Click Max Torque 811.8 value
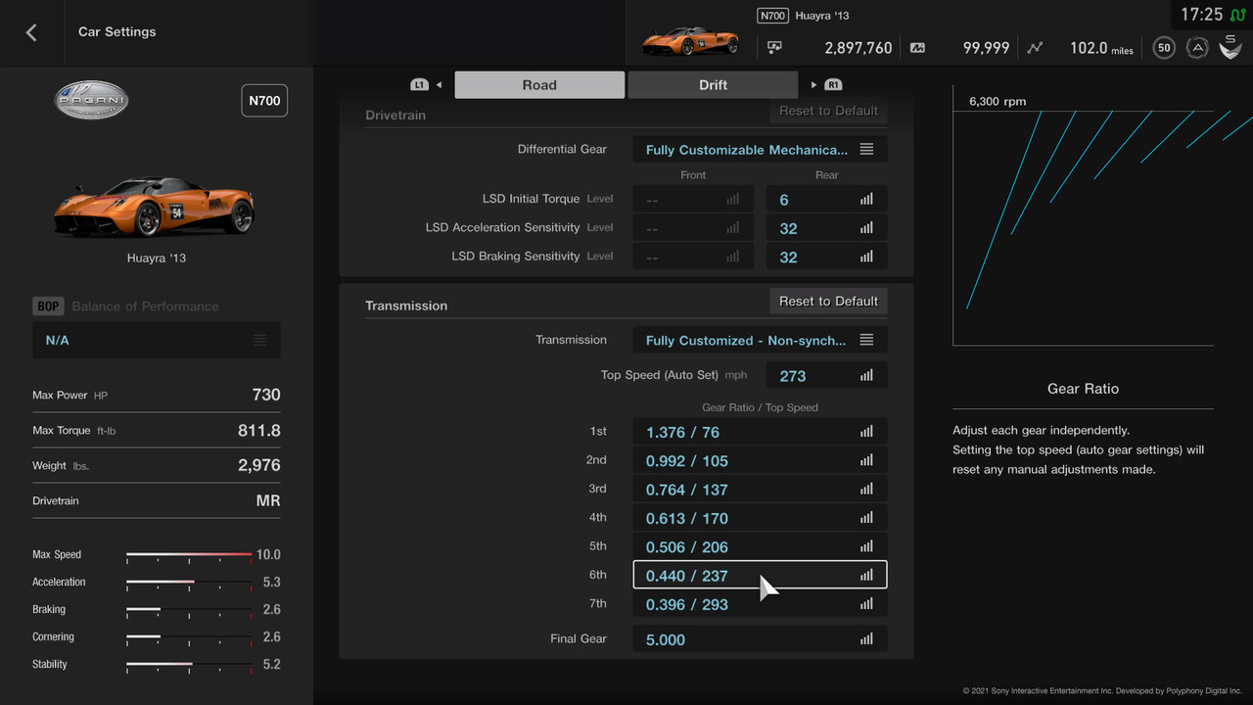1253x705 pixels. click(x=259, y=430)
